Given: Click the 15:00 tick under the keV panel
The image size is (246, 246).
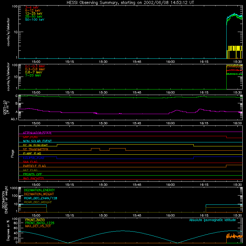Looking at the screenshot, I should coord(36,62).
